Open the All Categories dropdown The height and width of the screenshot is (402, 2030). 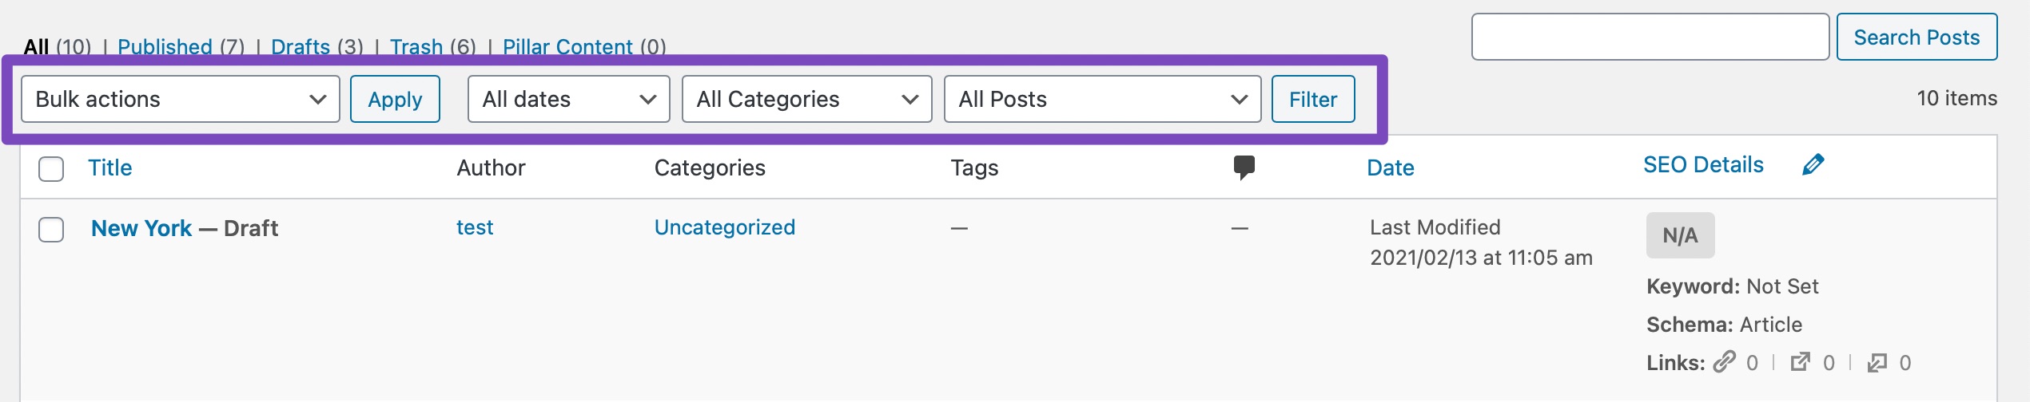pyautogui.click(x=806, y=99)
